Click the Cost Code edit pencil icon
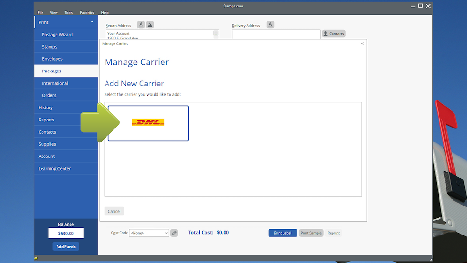The height and width of the screenshot is (263, 467). 174,233
